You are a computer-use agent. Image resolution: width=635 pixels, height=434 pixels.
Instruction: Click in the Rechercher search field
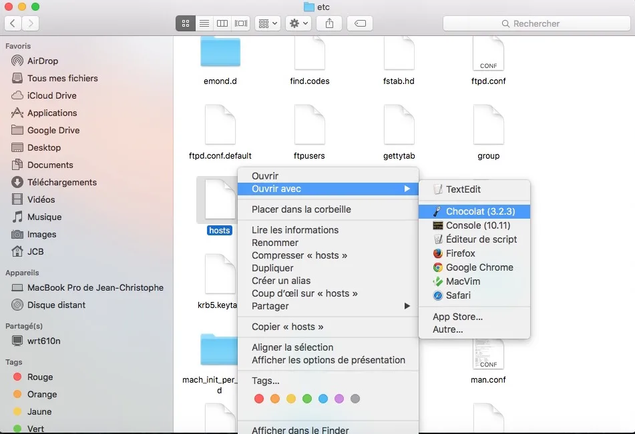click(537, 23)
